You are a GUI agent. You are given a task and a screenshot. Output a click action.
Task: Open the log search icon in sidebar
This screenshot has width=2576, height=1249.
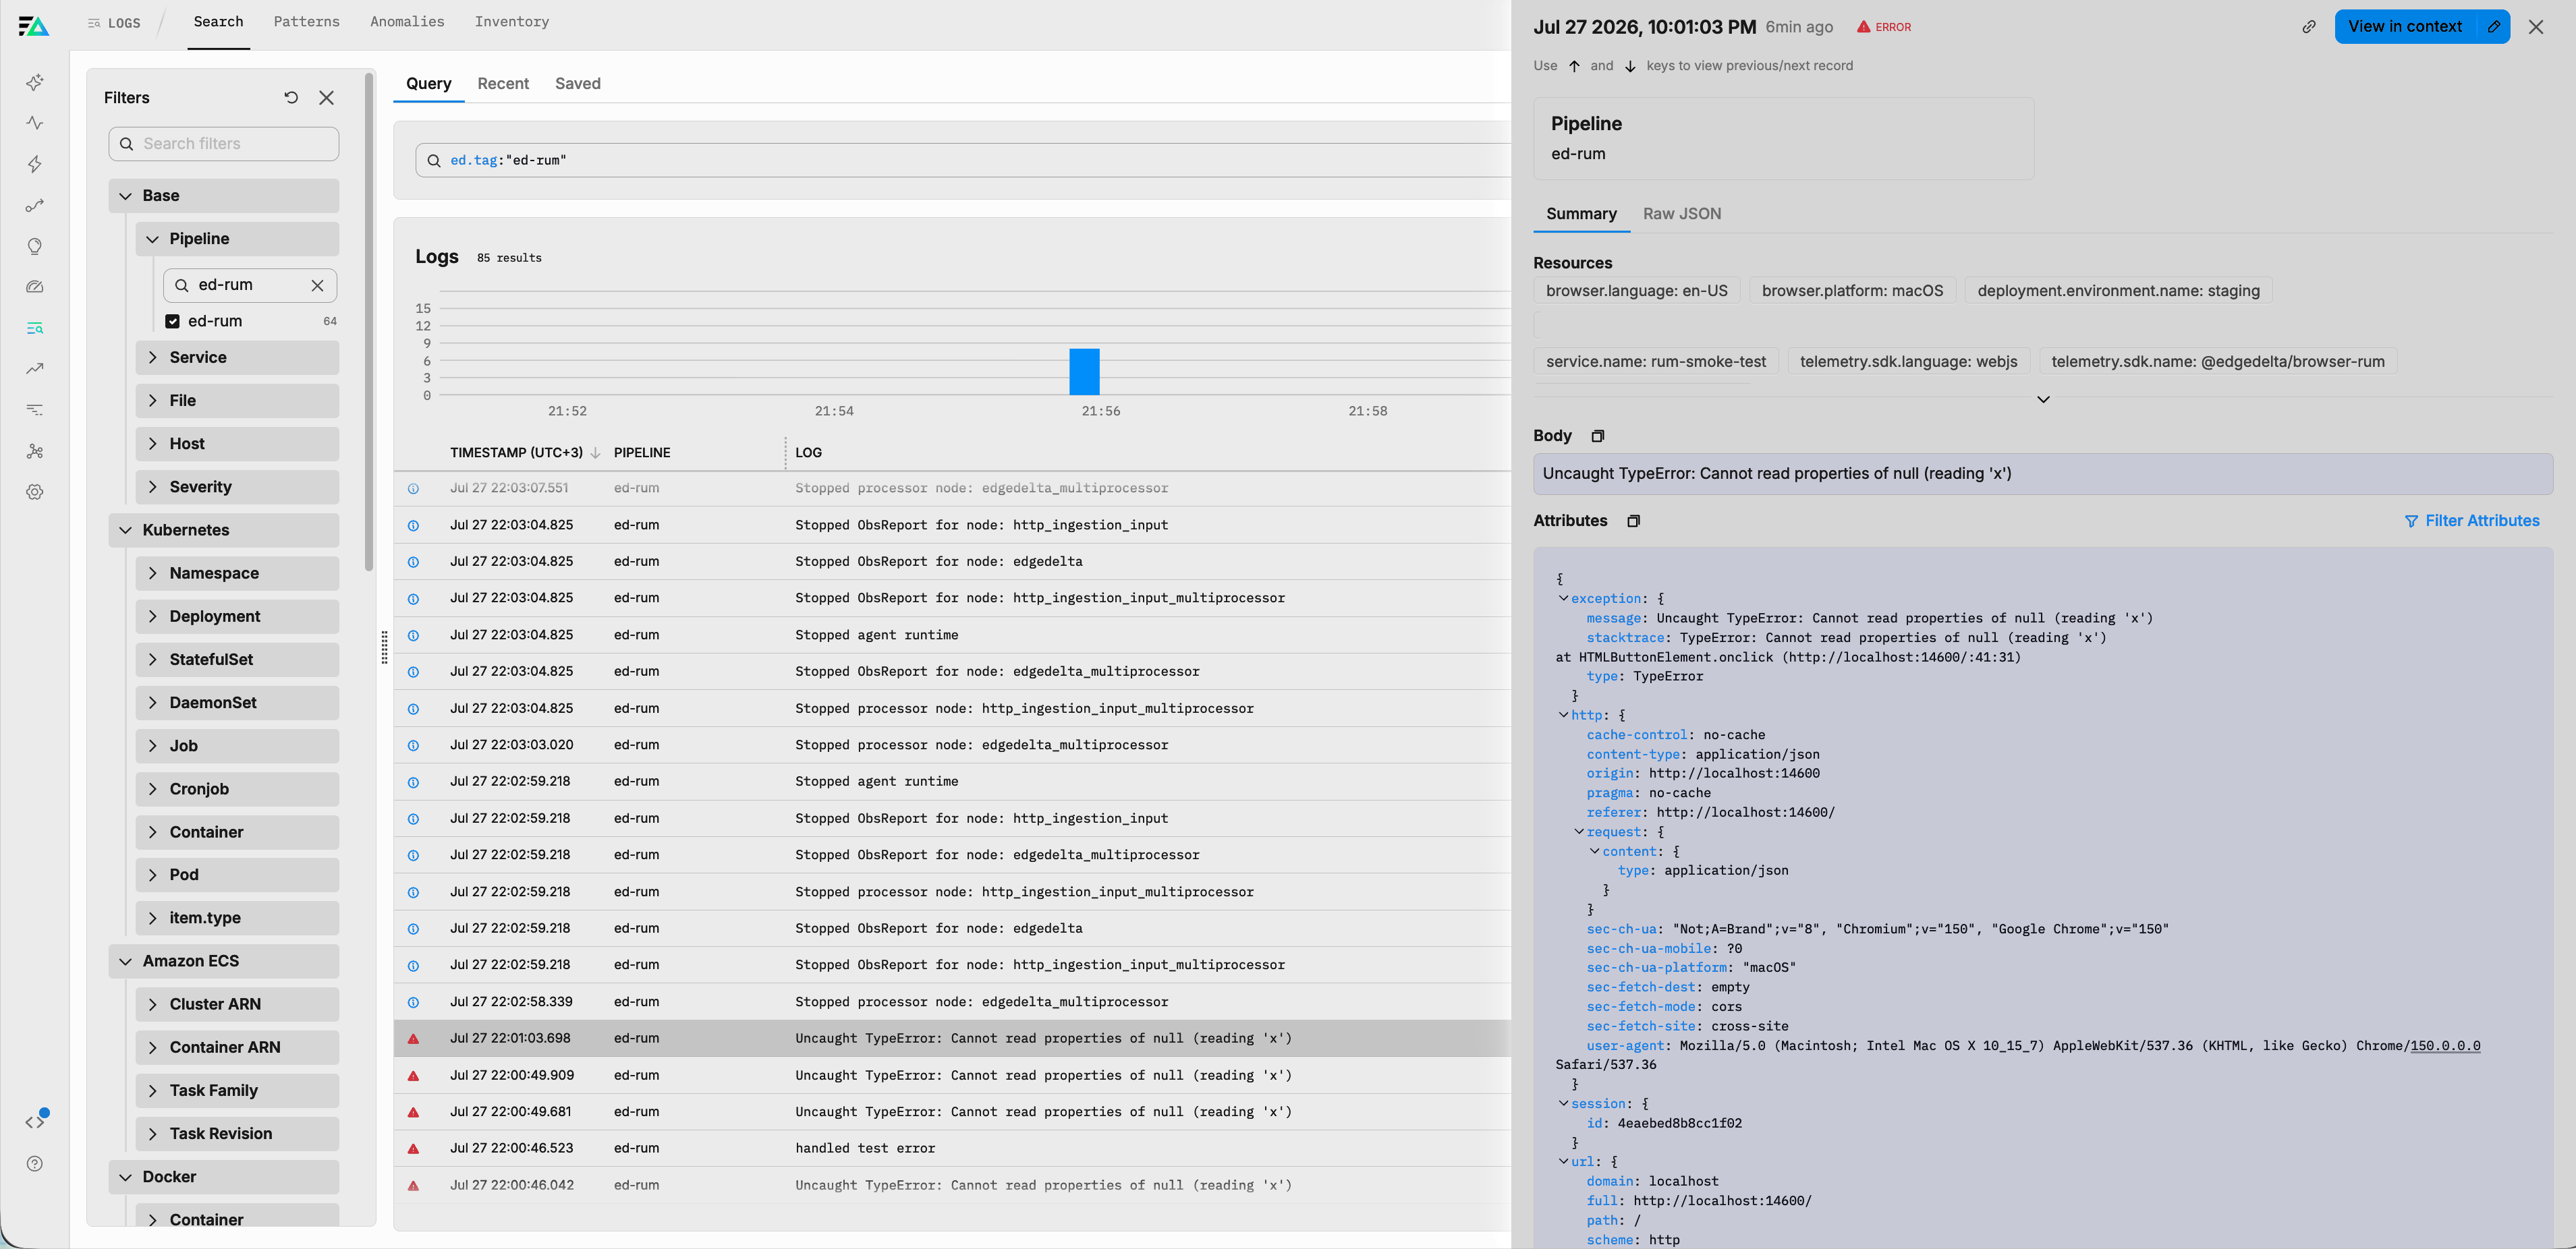35,328
